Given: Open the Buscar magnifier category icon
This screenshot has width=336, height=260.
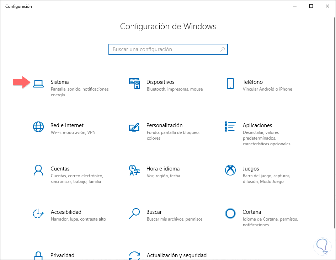Looking at the screenshot, I should click(x=134, y=213).
